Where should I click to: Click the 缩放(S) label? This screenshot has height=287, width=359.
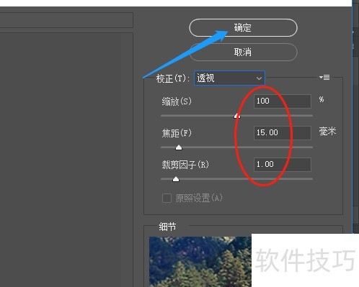click(x=177, y=101)
